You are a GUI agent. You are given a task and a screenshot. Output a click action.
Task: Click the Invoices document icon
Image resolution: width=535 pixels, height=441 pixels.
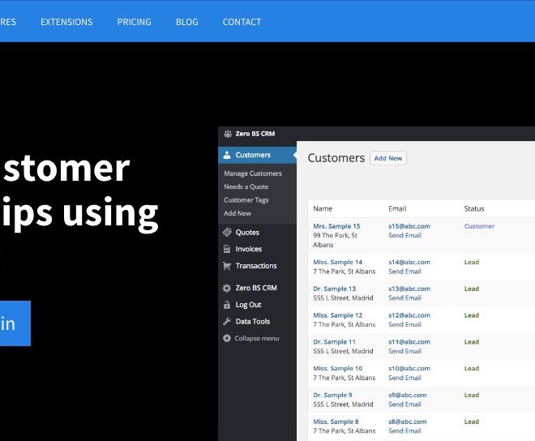point(227,249)
